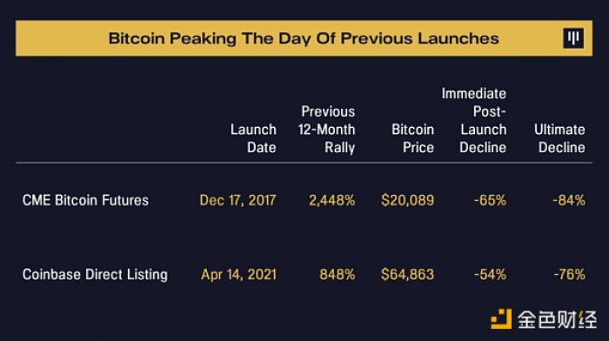
Task: Click the Dec 17, 2017 date cell
Action: (x=238, y=200)
